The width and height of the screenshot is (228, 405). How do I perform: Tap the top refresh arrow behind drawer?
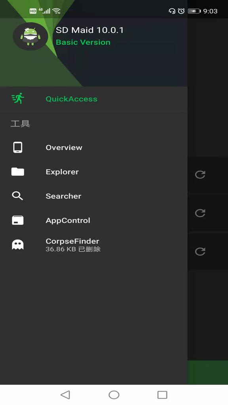click(200, 174)
